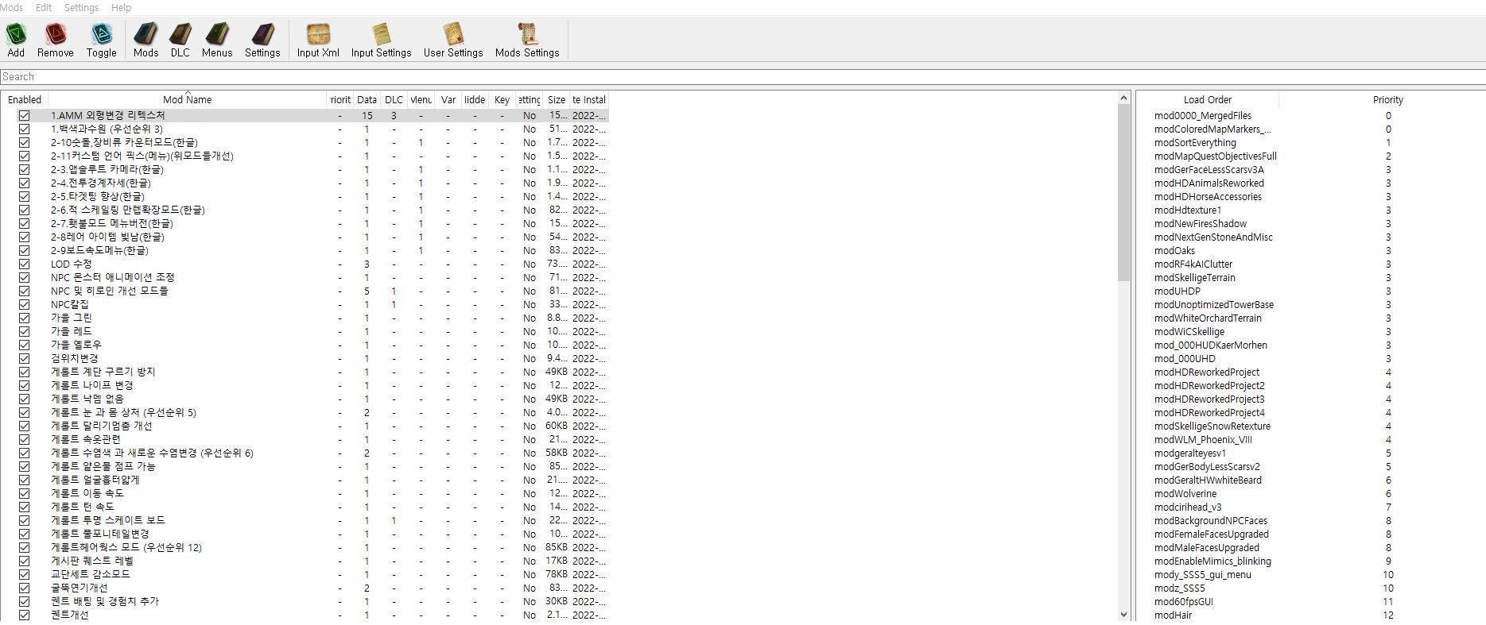Open the Help menu

click(x=121, y=7)
